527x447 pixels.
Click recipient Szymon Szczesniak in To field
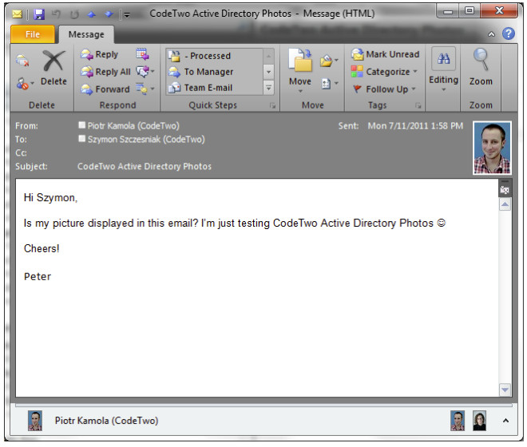(x=146, y=139)
